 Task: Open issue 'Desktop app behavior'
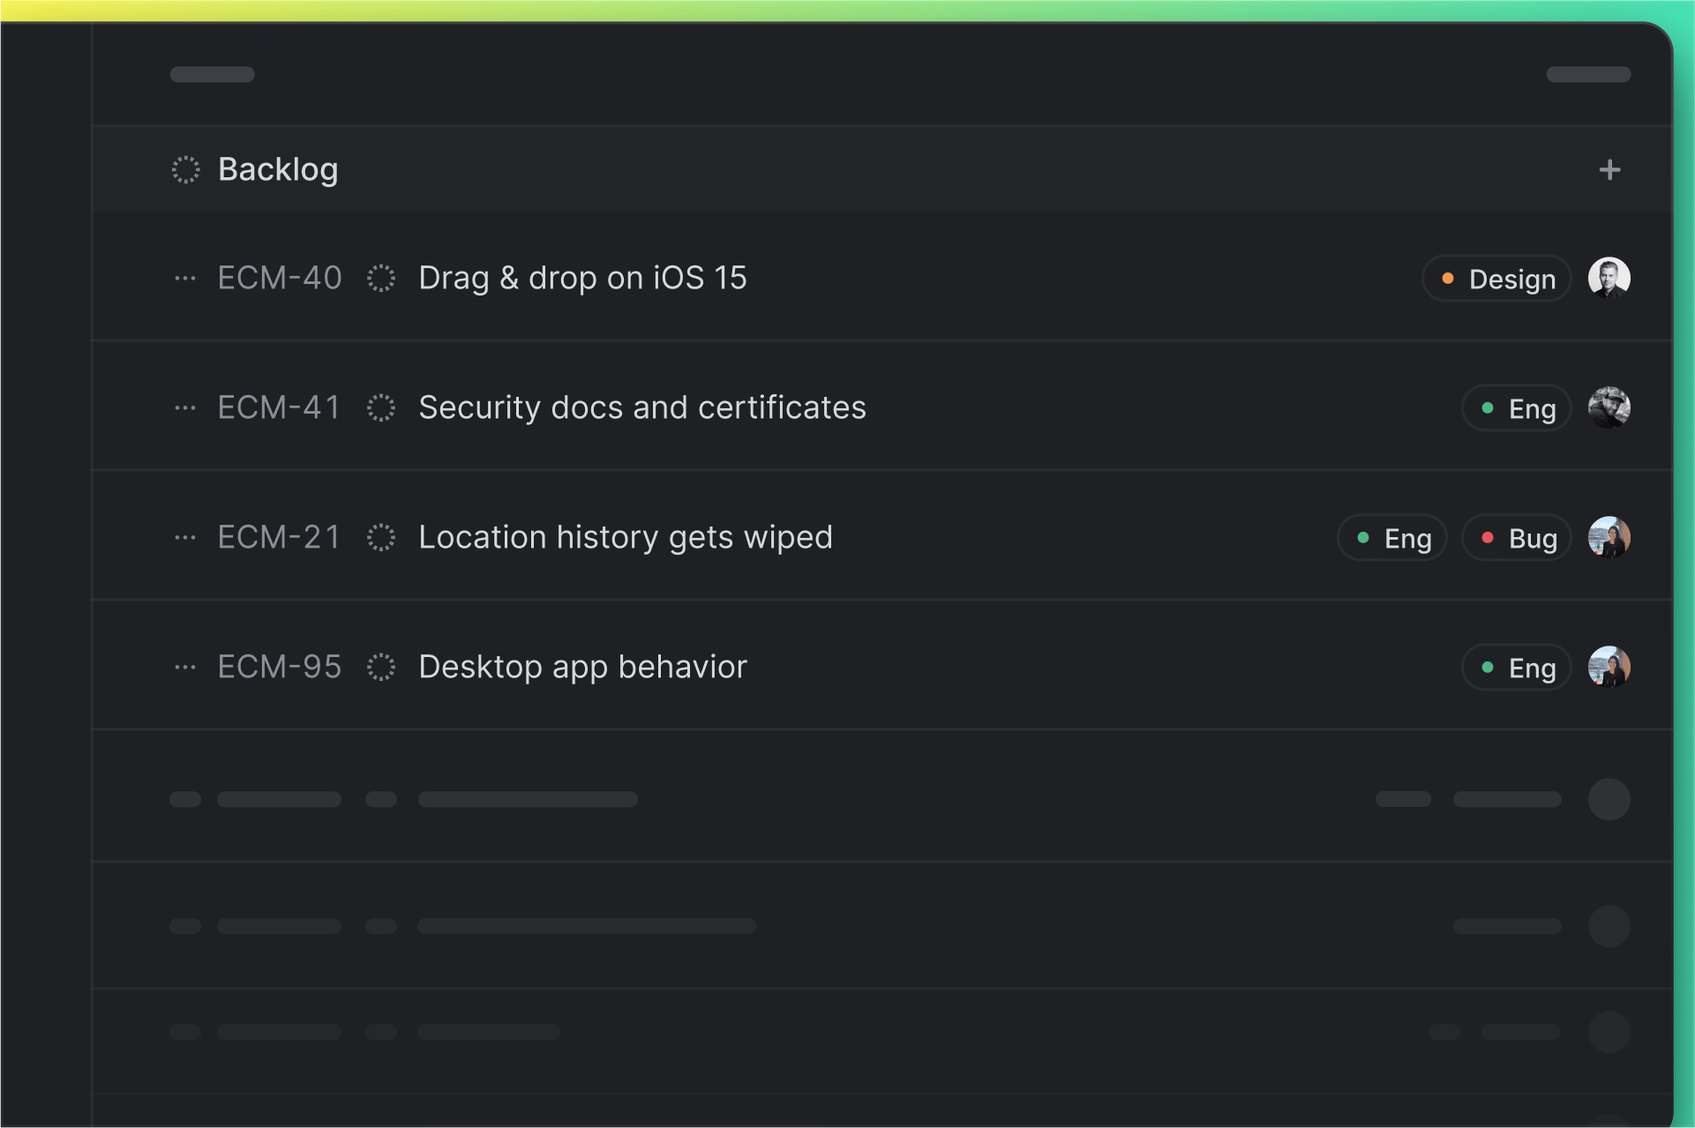click(582, 668)
